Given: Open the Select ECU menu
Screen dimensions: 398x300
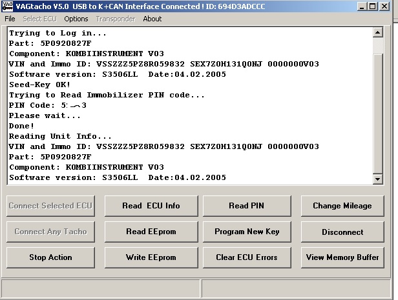Looking at the screenshot, I should point(40,19).
